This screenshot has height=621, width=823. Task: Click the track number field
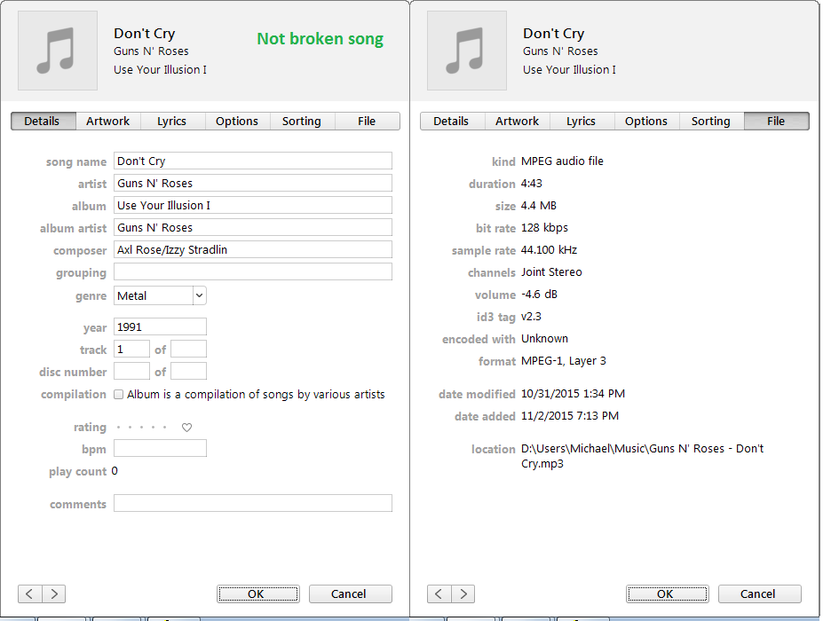pyautogui.click(x=131, y=350)
